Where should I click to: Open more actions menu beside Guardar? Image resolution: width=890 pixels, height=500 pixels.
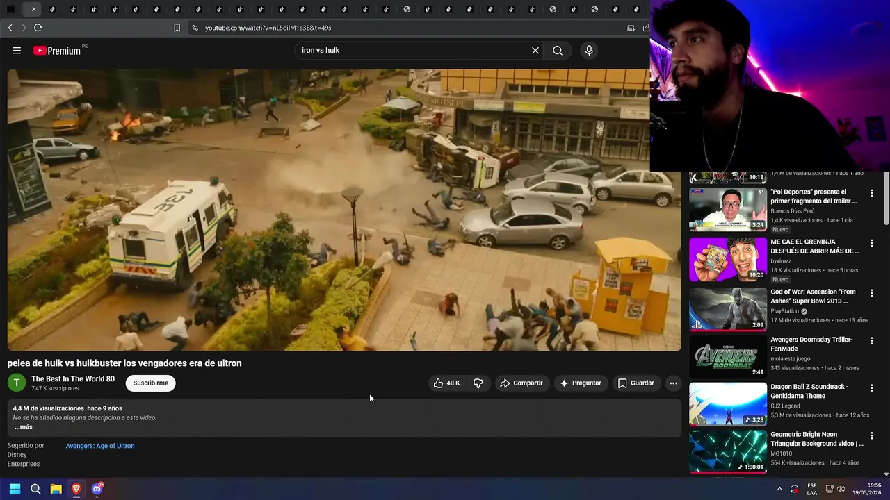click(x=673, y=383)
